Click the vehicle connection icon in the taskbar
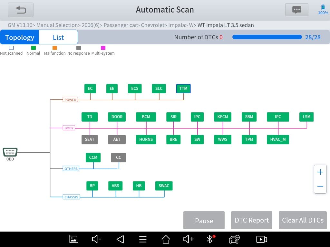 [x=234, y=239]
